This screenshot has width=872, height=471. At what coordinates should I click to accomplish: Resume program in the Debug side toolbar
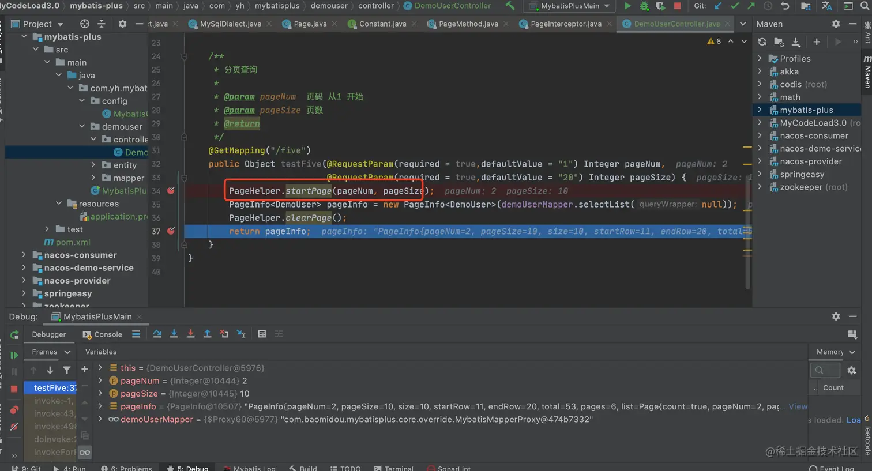pos(14,355)
